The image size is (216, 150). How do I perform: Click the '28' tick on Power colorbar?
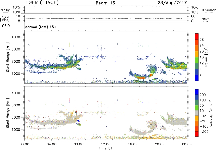coord(201,40)
